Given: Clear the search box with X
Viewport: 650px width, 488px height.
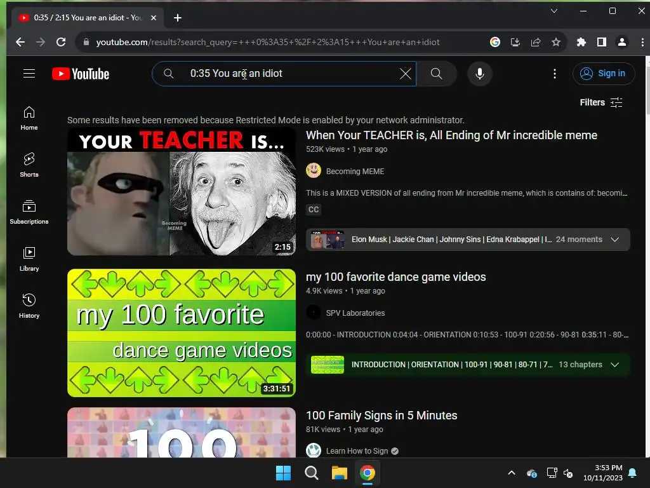Looking at the screenshot, I should coord(406,74).
